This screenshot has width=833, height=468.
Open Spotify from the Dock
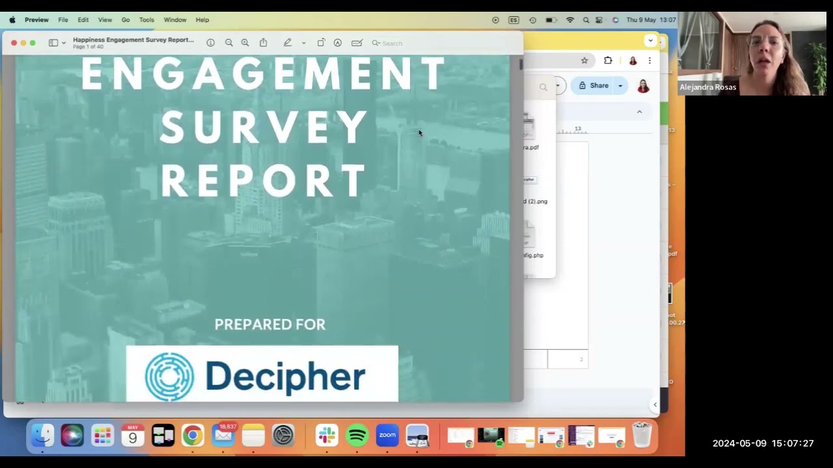pos(357,435)
